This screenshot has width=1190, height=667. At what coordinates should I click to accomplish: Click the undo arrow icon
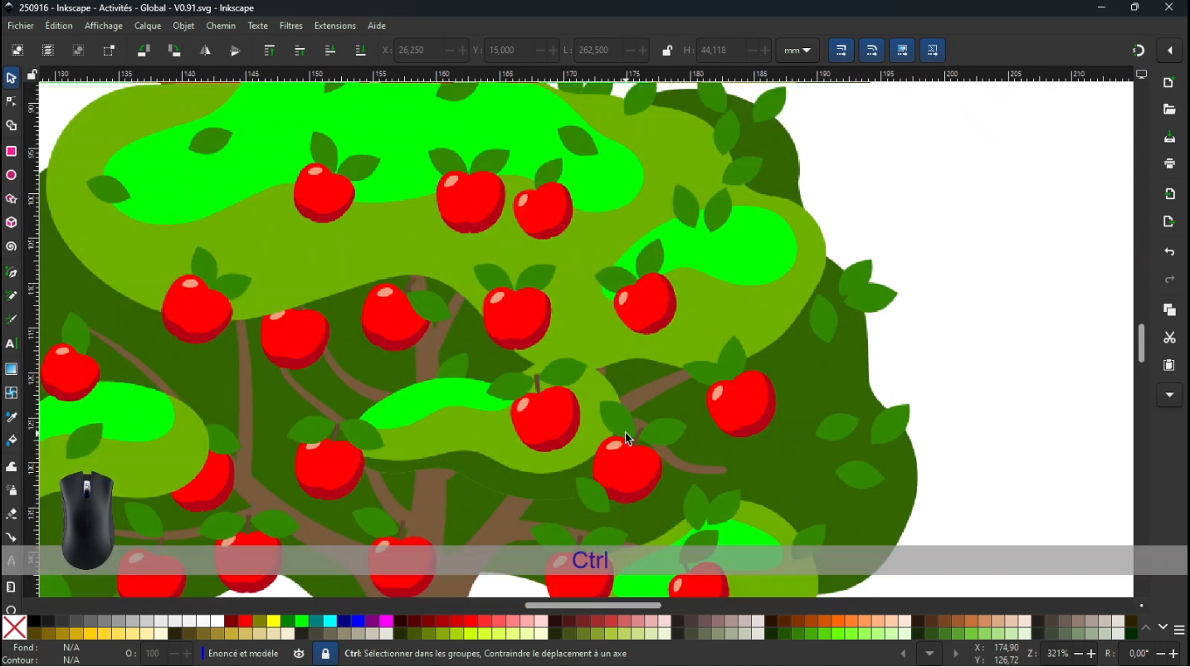point(1169,252)
